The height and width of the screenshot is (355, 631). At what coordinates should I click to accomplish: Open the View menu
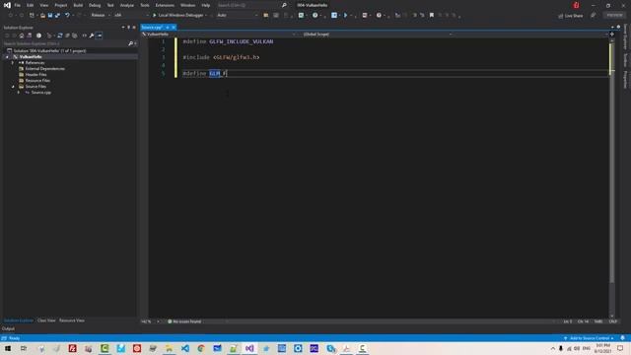pos(43,5)
